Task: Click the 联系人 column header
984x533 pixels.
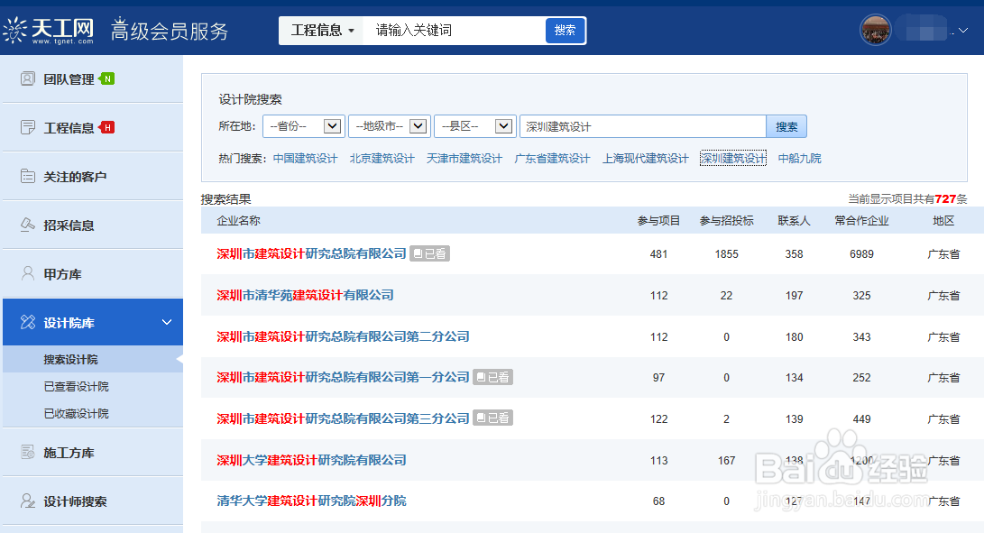Action: (x=794, y=220)
